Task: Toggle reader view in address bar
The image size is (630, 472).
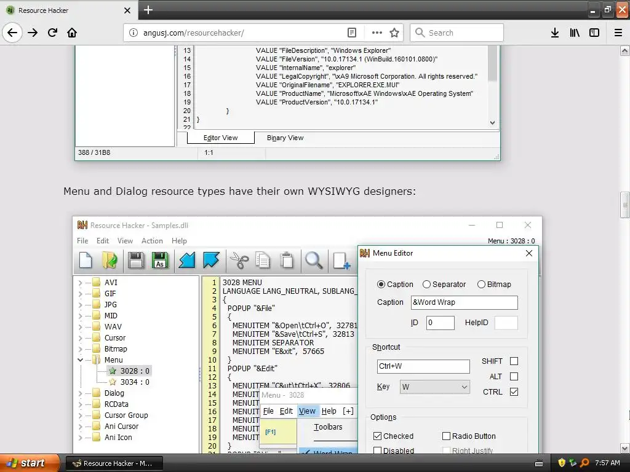Action: pyautogui.click(x=351, y=33)
